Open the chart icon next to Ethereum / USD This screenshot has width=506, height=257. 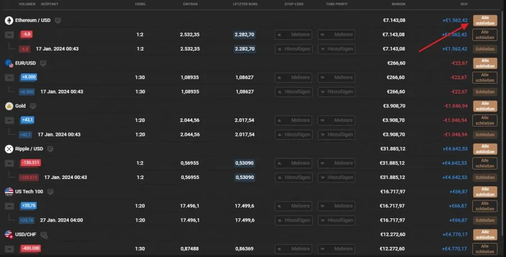(58, 20)
